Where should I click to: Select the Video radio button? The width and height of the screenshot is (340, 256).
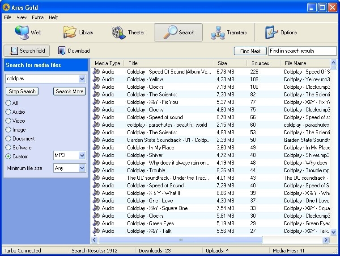[8, 120]
